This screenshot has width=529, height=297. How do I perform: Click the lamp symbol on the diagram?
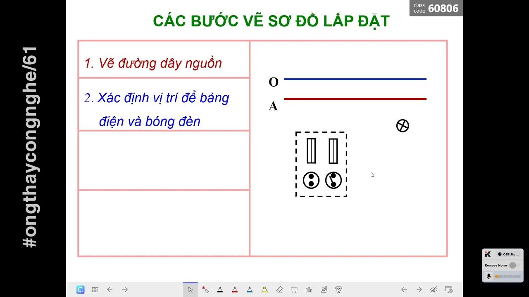[403, 126]
